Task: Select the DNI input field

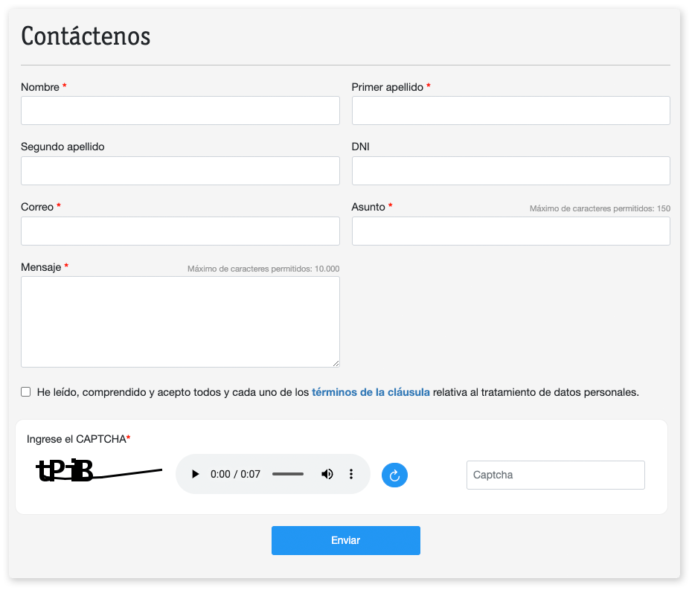Action: click(x=511, y=170)
